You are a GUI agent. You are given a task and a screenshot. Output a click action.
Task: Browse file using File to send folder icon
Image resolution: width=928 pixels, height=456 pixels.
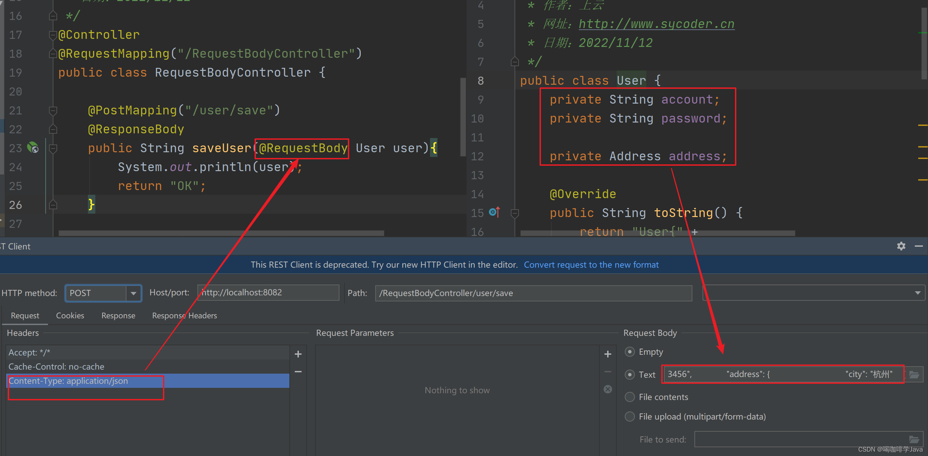click(x=914, y=439)
